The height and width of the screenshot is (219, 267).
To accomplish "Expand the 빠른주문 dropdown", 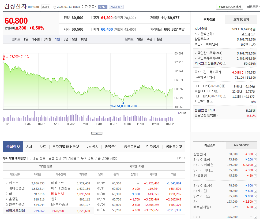I will pos(254,7).
